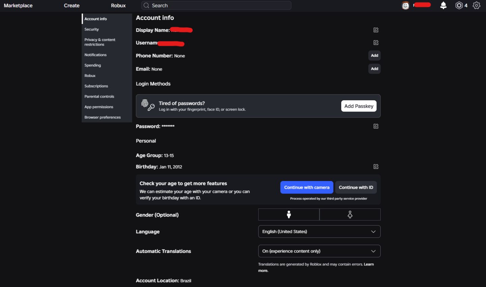Open the settings gear icon
Viewport: 486px width, 287px height.
(477, 5)
